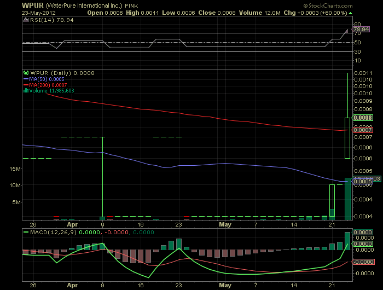383x290 pixels.
Task: Click the April 9 candlestick wick
Action: point(103,177)
